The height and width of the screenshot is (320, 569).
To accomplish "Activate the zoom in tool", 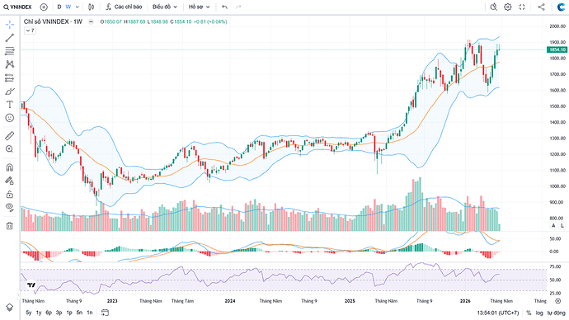I will click(x=10, y=149).
